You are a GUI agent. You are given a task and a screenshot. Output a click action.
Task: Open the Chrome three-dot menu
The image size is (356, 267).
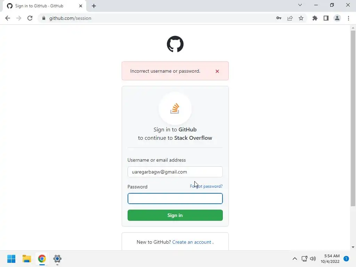(x=348, y=18)
